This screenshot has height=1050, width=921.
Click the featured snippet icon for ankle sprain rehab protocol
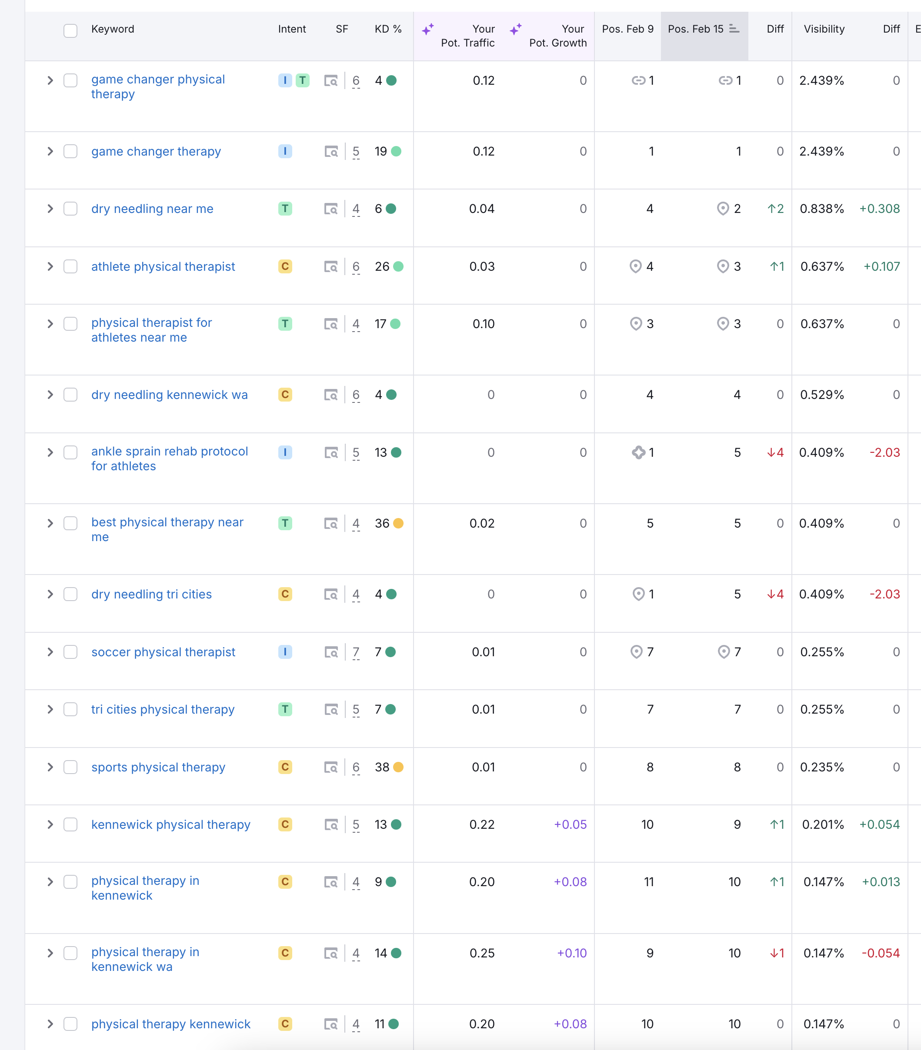(x=639, y=452)
